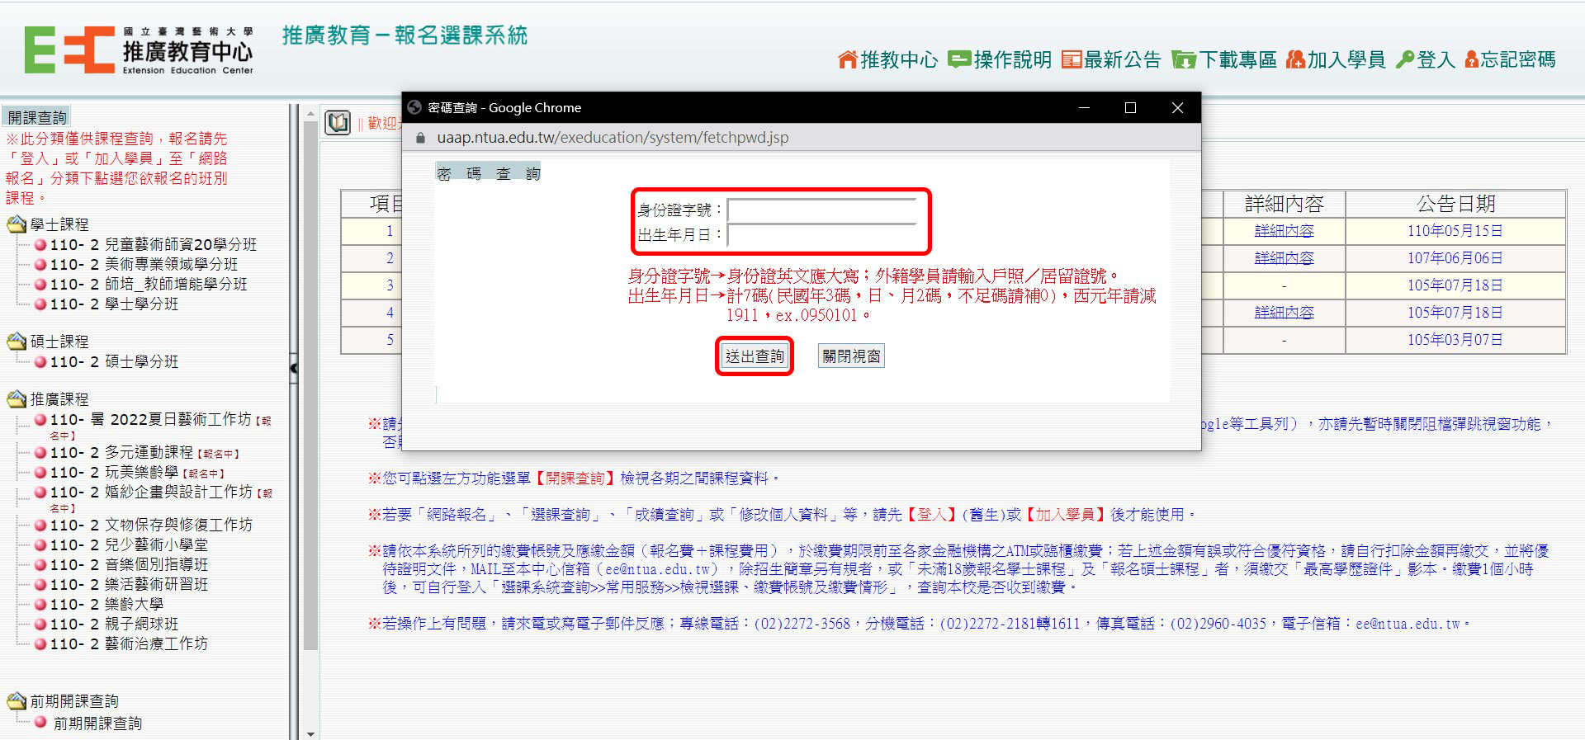Open 操作說明 instructions icon link
This screenshot has height=740, width=1585.
959,59
